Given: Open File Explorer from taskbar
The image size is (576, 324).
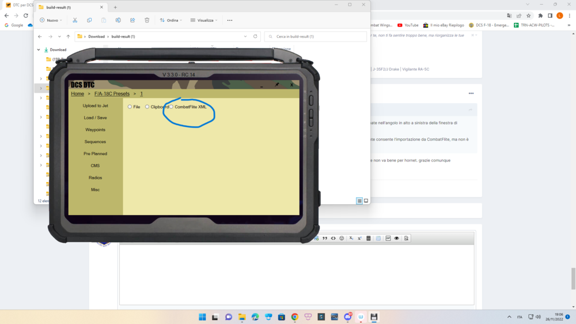Looking at the screenshot, I should click(242, 317).
